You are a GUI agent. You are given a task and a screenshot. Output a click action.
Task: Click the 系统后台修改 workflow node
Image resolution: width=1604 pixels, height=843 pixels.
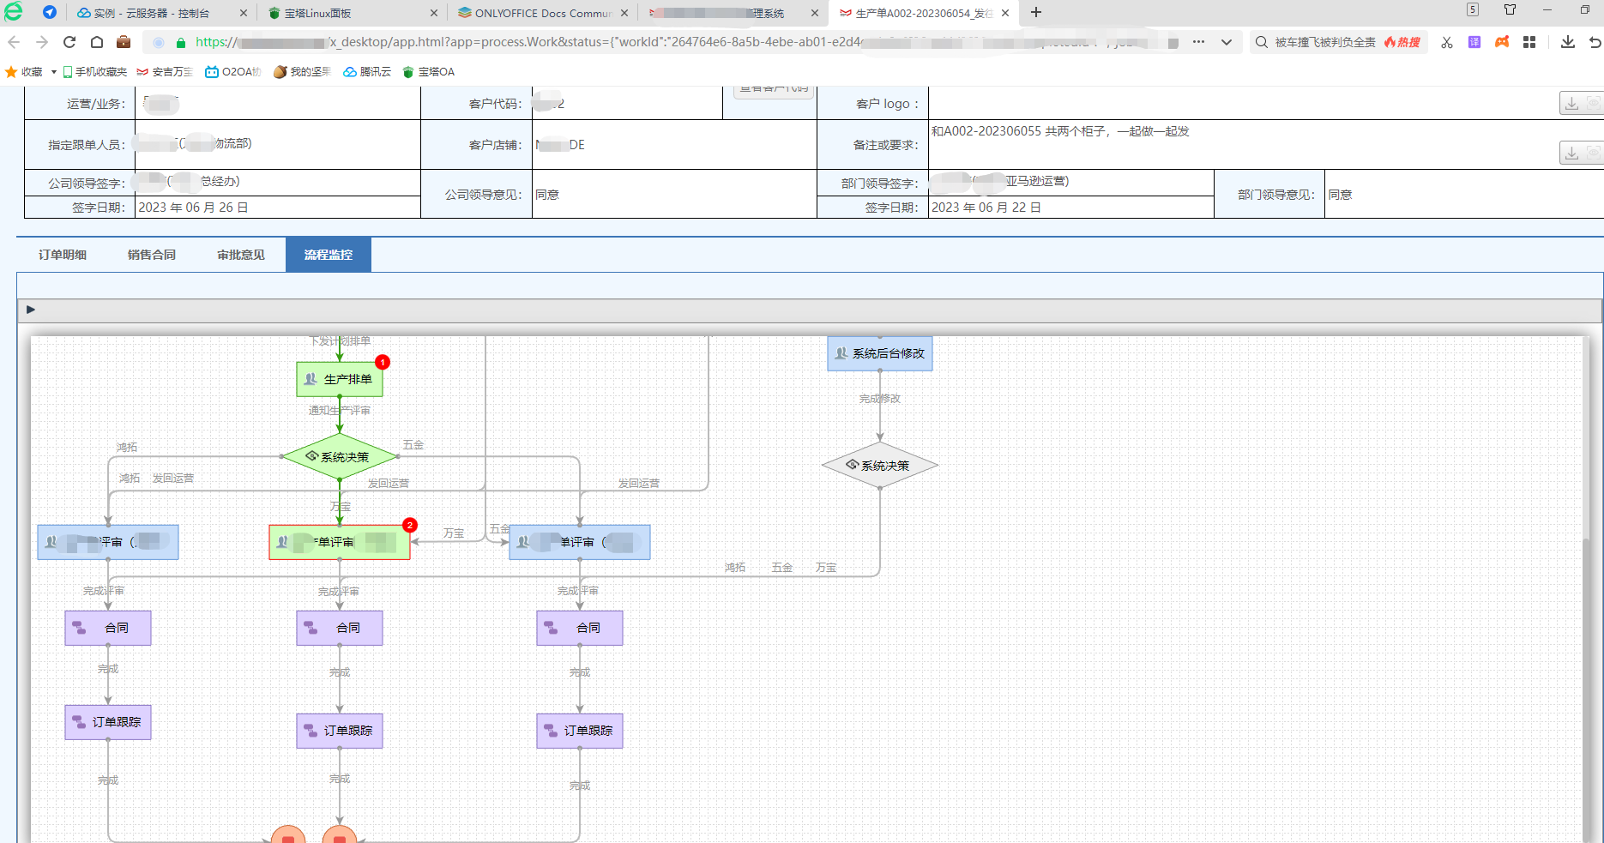pyautogui.click(x=879, y=353)
